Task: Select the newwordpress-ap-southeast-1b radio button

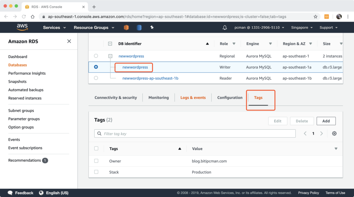Action: coord(96,78)
